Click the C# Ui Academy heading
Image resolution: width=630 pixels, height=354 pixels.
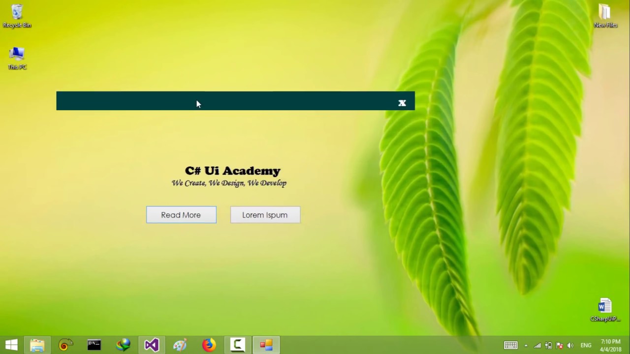coord(233,171)
